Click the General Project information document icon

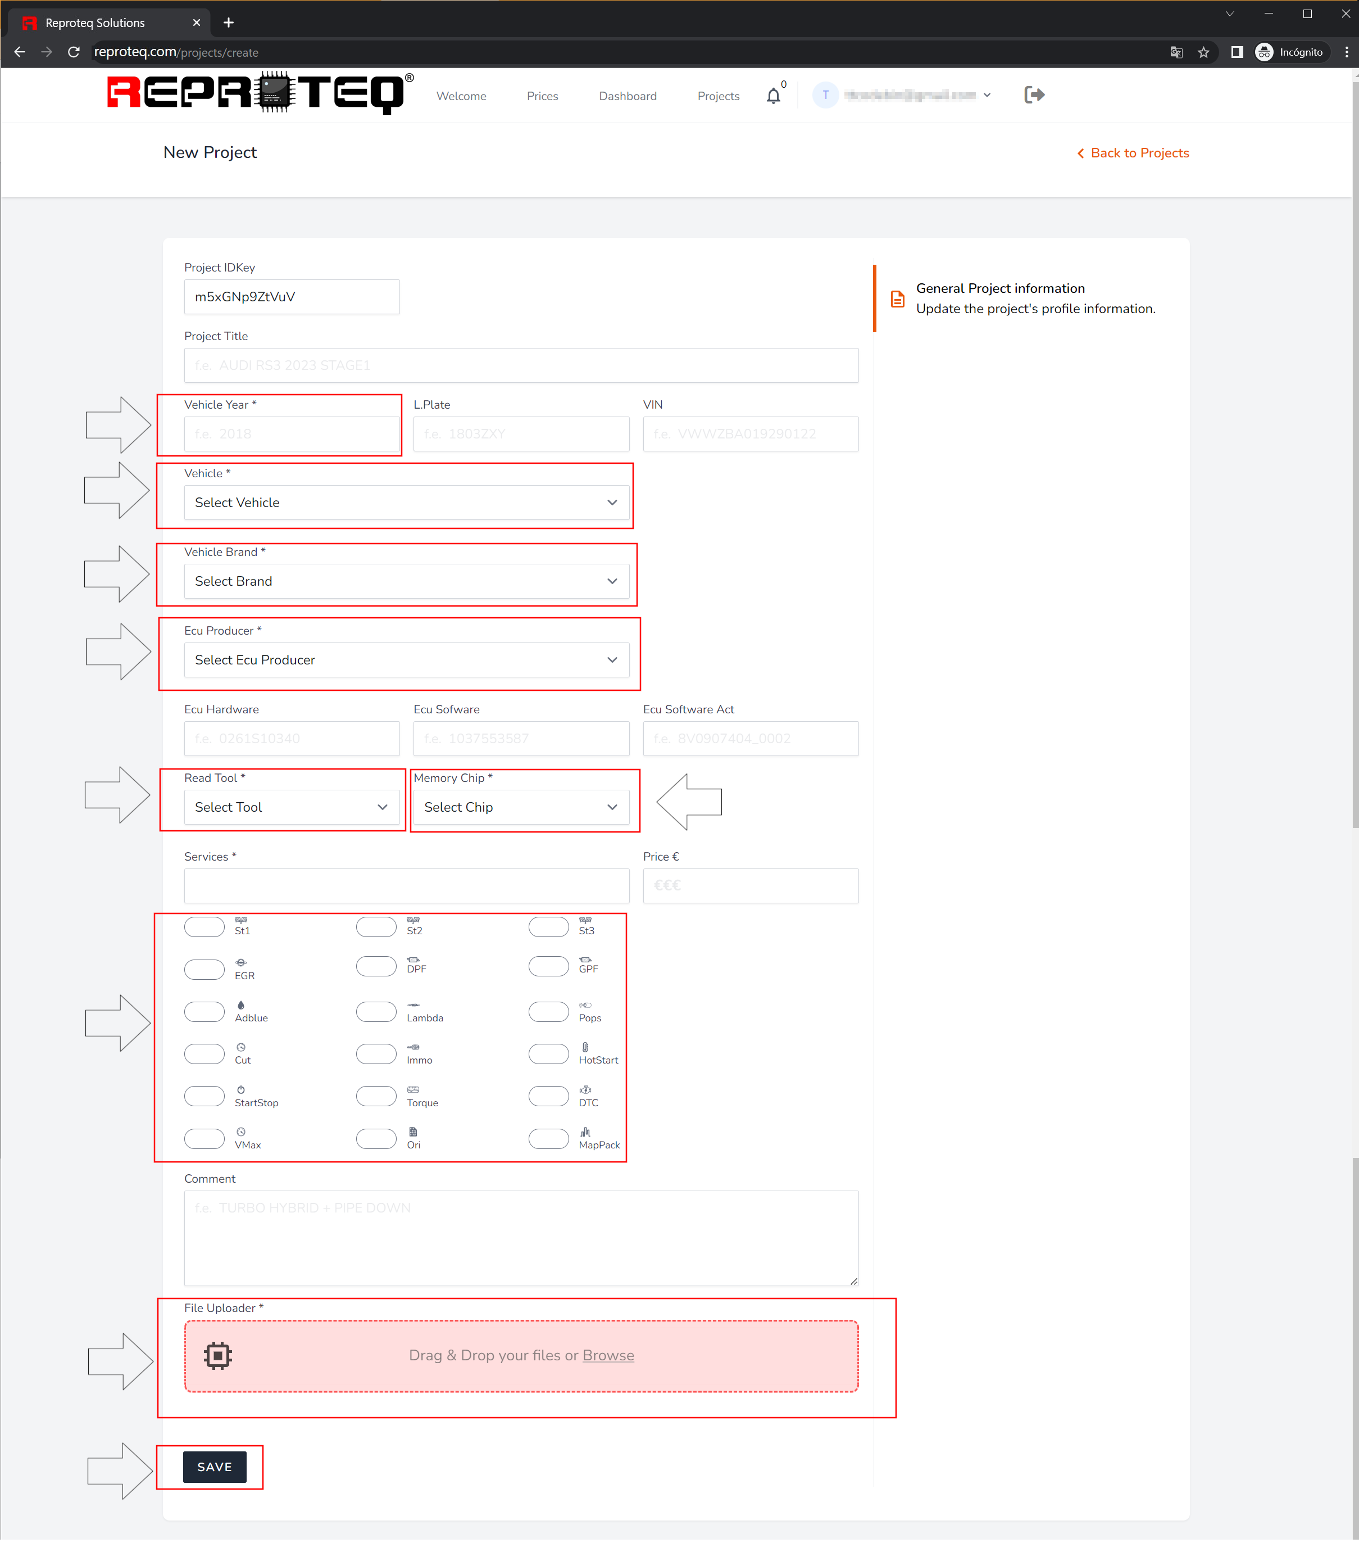(897, 299)
